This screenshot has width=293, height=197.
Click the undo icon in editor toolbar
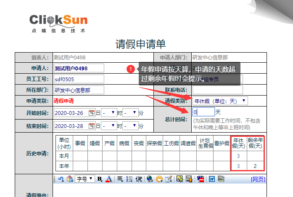[61, 179]
